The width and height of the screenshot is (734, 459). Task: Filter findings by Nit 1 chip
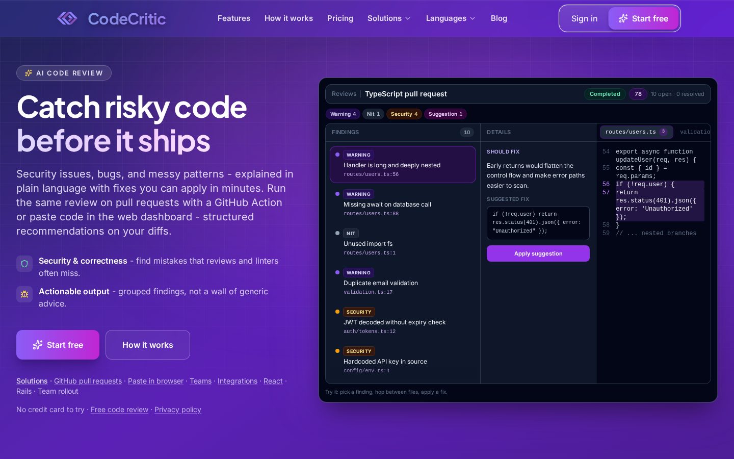(373, 114)
